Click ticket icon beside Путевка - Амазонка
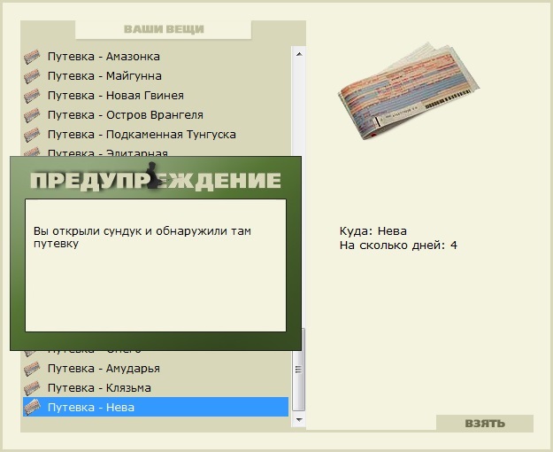 32,57
